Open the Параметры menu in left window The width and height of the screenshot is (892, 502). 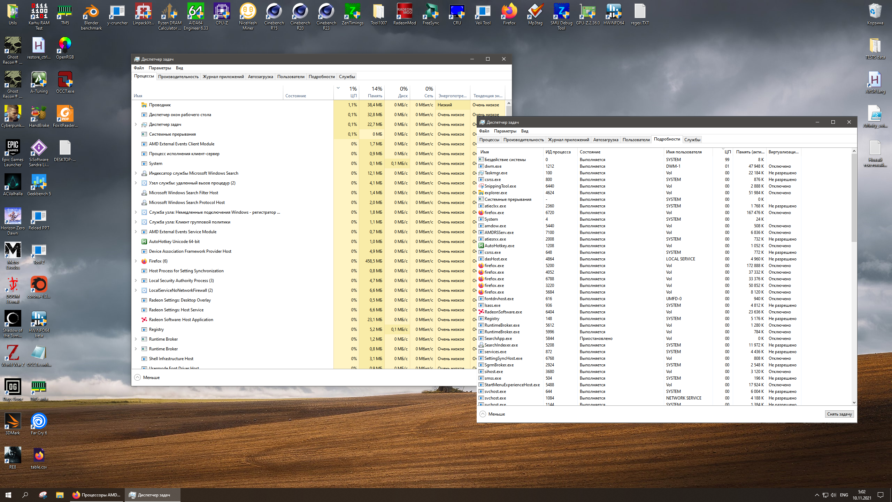(160, 68)
